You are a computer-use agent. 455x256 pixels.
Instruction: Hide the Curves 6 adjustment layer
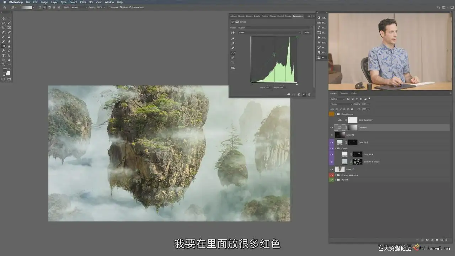[x=332, y=127]
